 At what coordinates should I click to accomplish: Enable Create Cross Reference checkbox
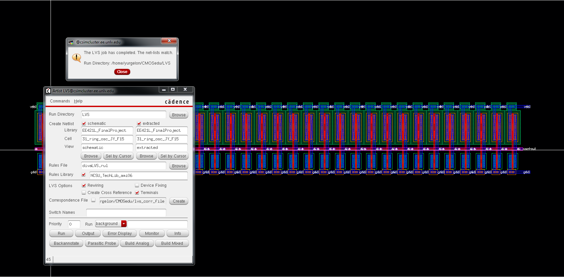tap(84, 193)
